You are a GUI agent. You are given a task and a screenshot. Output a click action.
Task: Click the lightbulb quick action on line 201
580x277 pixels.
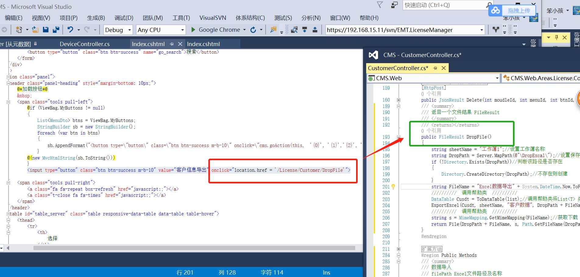[x=393, y=186]
